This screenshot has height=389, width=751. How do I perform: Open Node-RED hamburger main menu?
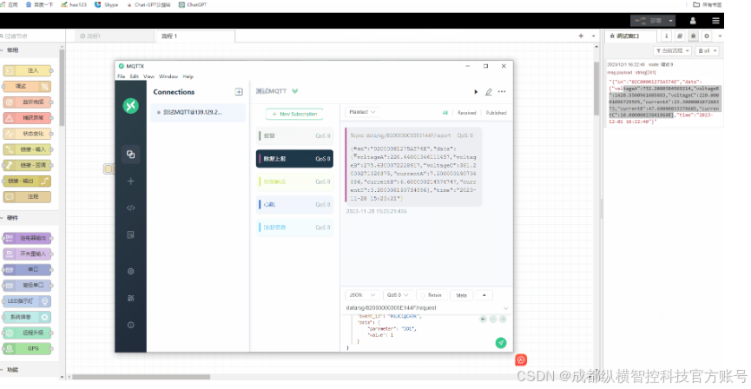[x=715, y=21]
